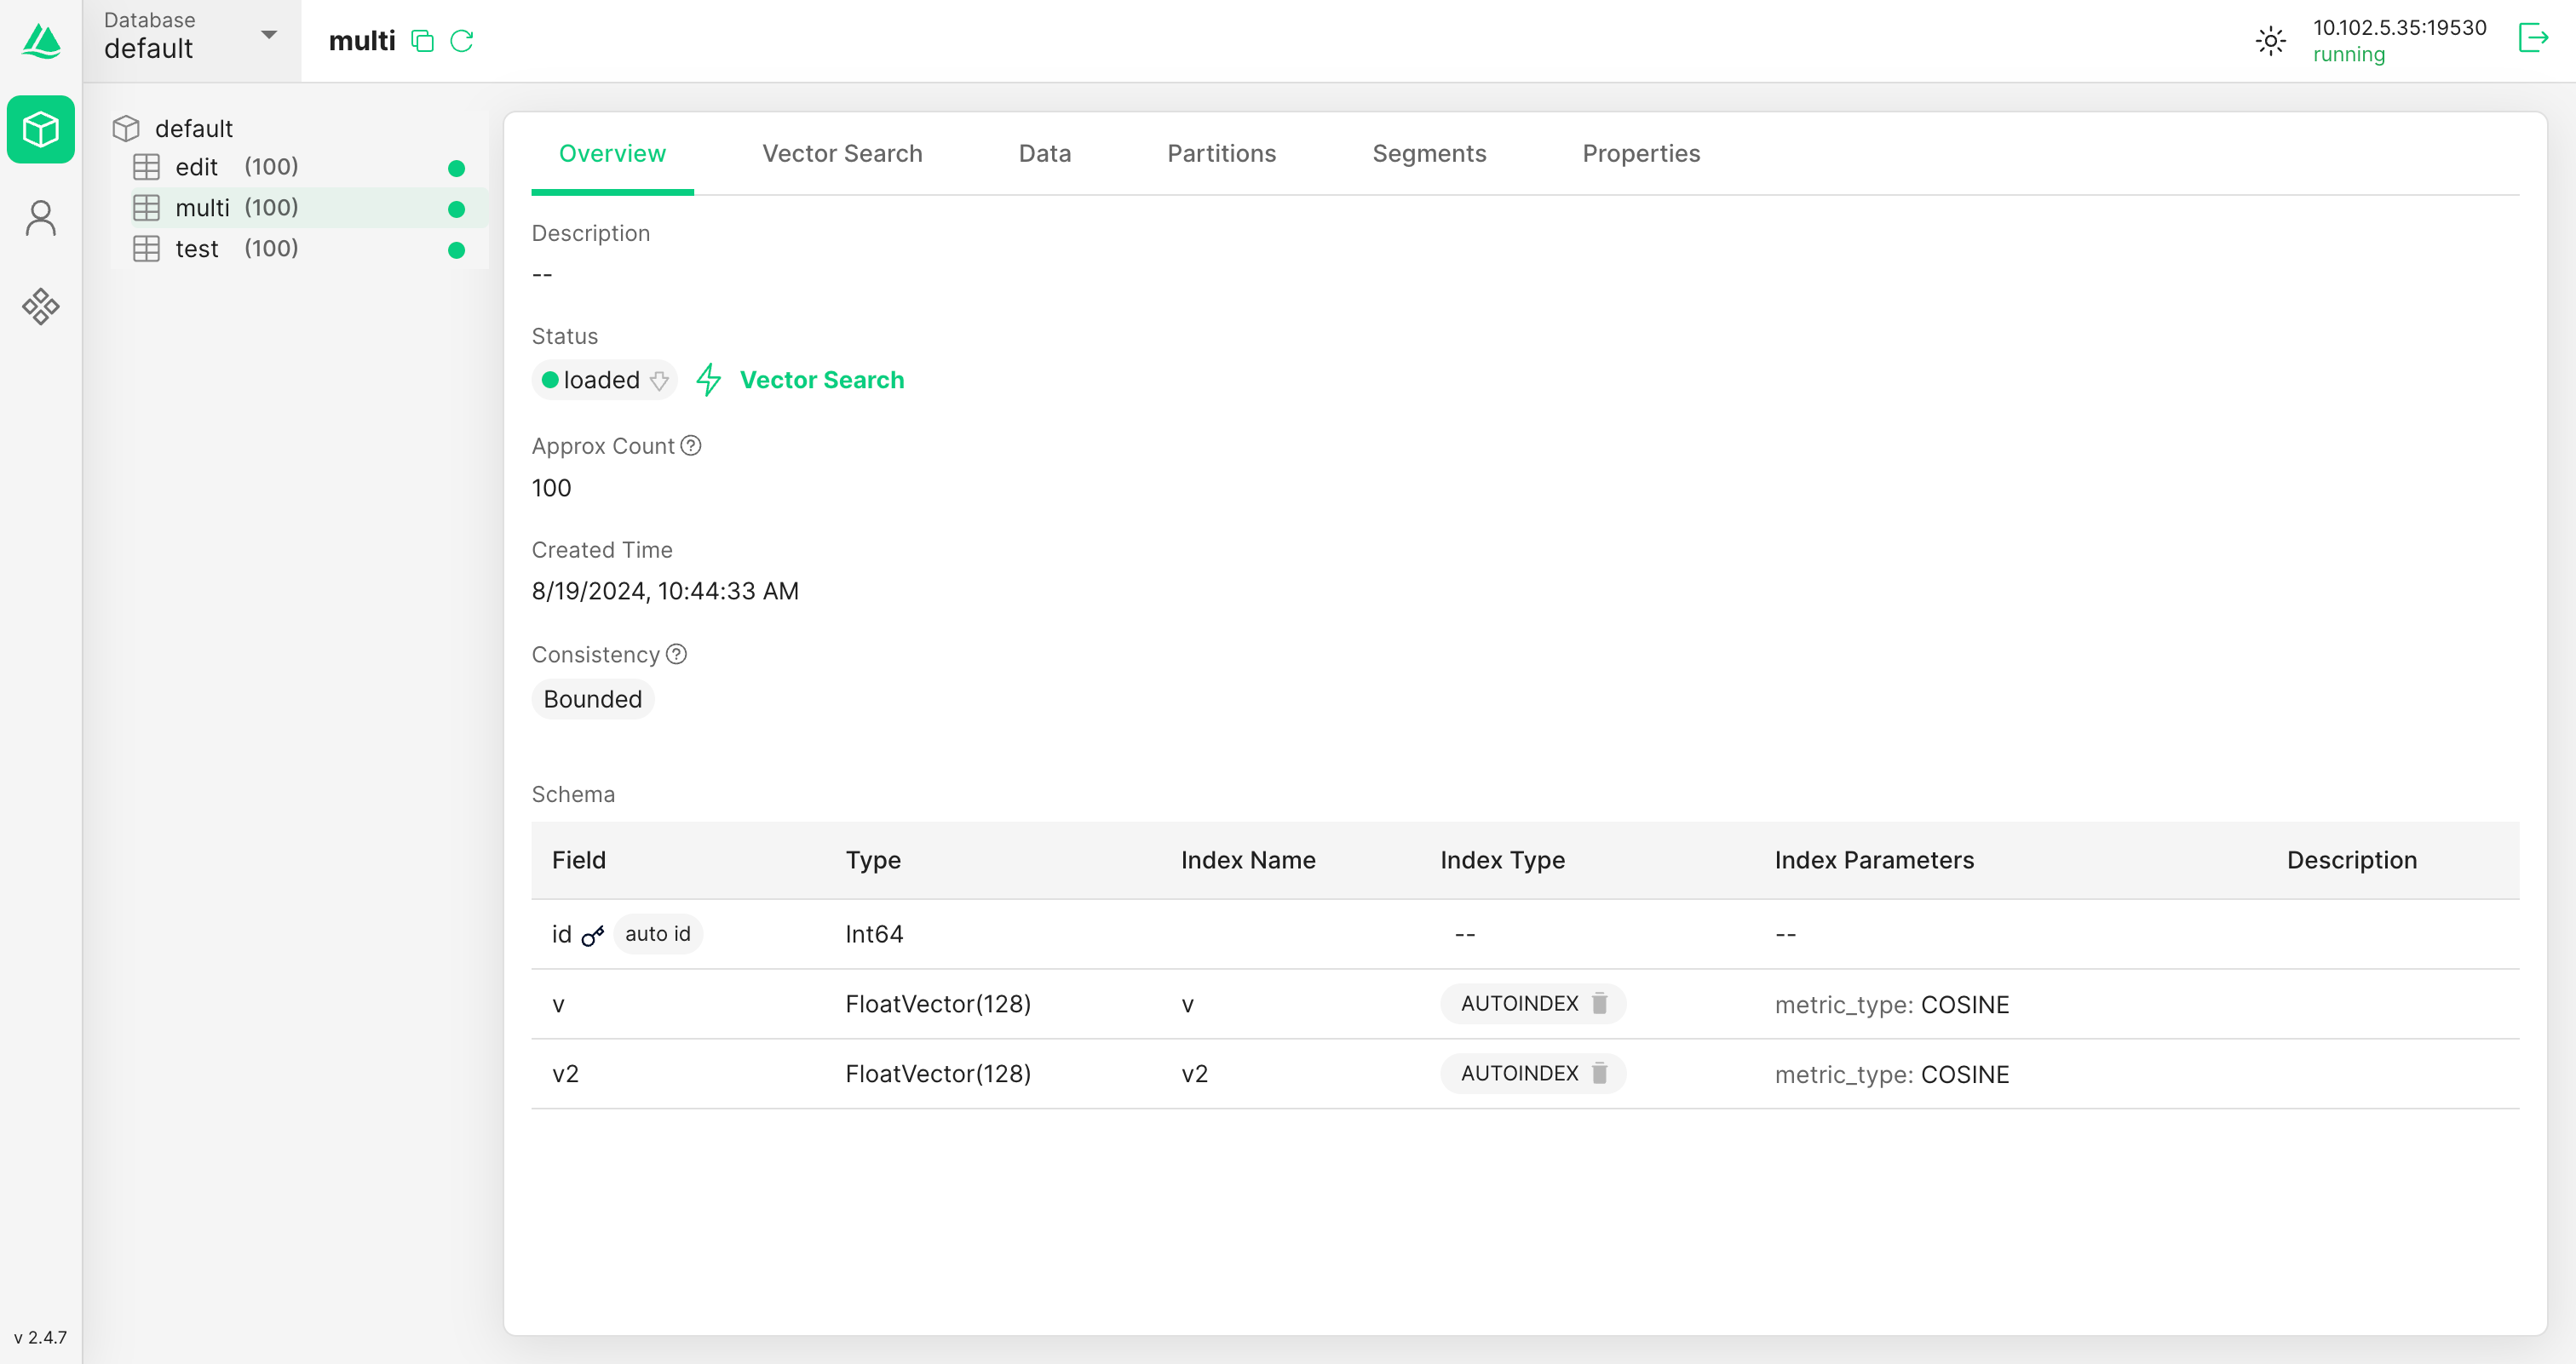This screenshot has width=2576, height=1364.
Task: Click the Int64 type cell
Action: (874, 933)
